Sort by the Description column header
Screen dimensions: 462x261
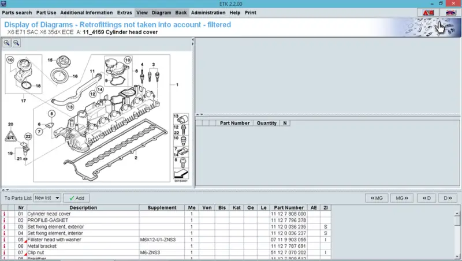[83, 208]
